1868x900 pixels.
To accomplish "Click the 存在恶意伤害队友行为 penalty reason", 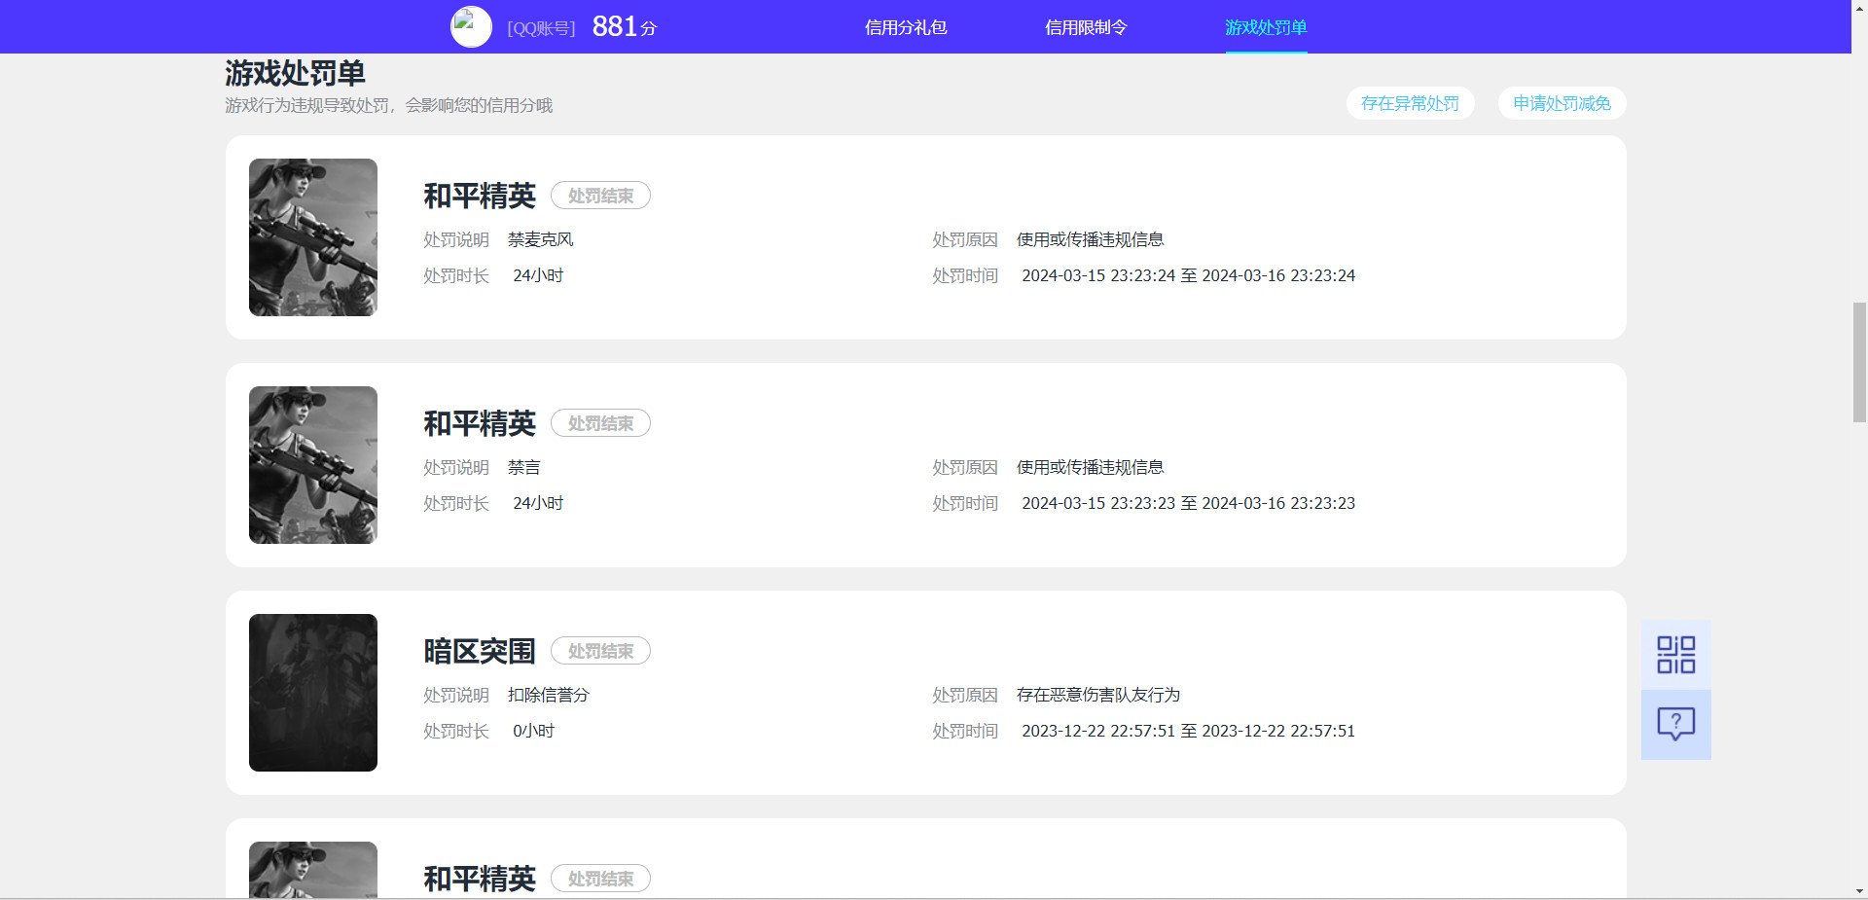I will [x=1098, y=695].
